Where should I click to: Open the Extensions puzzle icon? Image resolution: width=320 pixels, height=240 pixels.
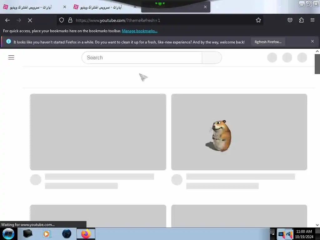pos(301,20)
